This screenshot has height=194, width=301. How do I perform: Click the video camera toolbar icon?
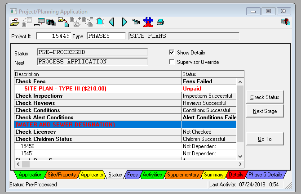pyautogui.click(x=136, y=22)
